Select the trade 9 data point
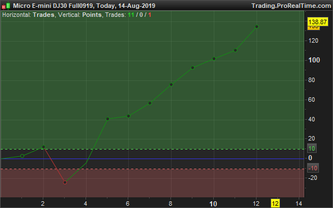Viewport: 333px width, 208px height. click(x=192, y=67)
